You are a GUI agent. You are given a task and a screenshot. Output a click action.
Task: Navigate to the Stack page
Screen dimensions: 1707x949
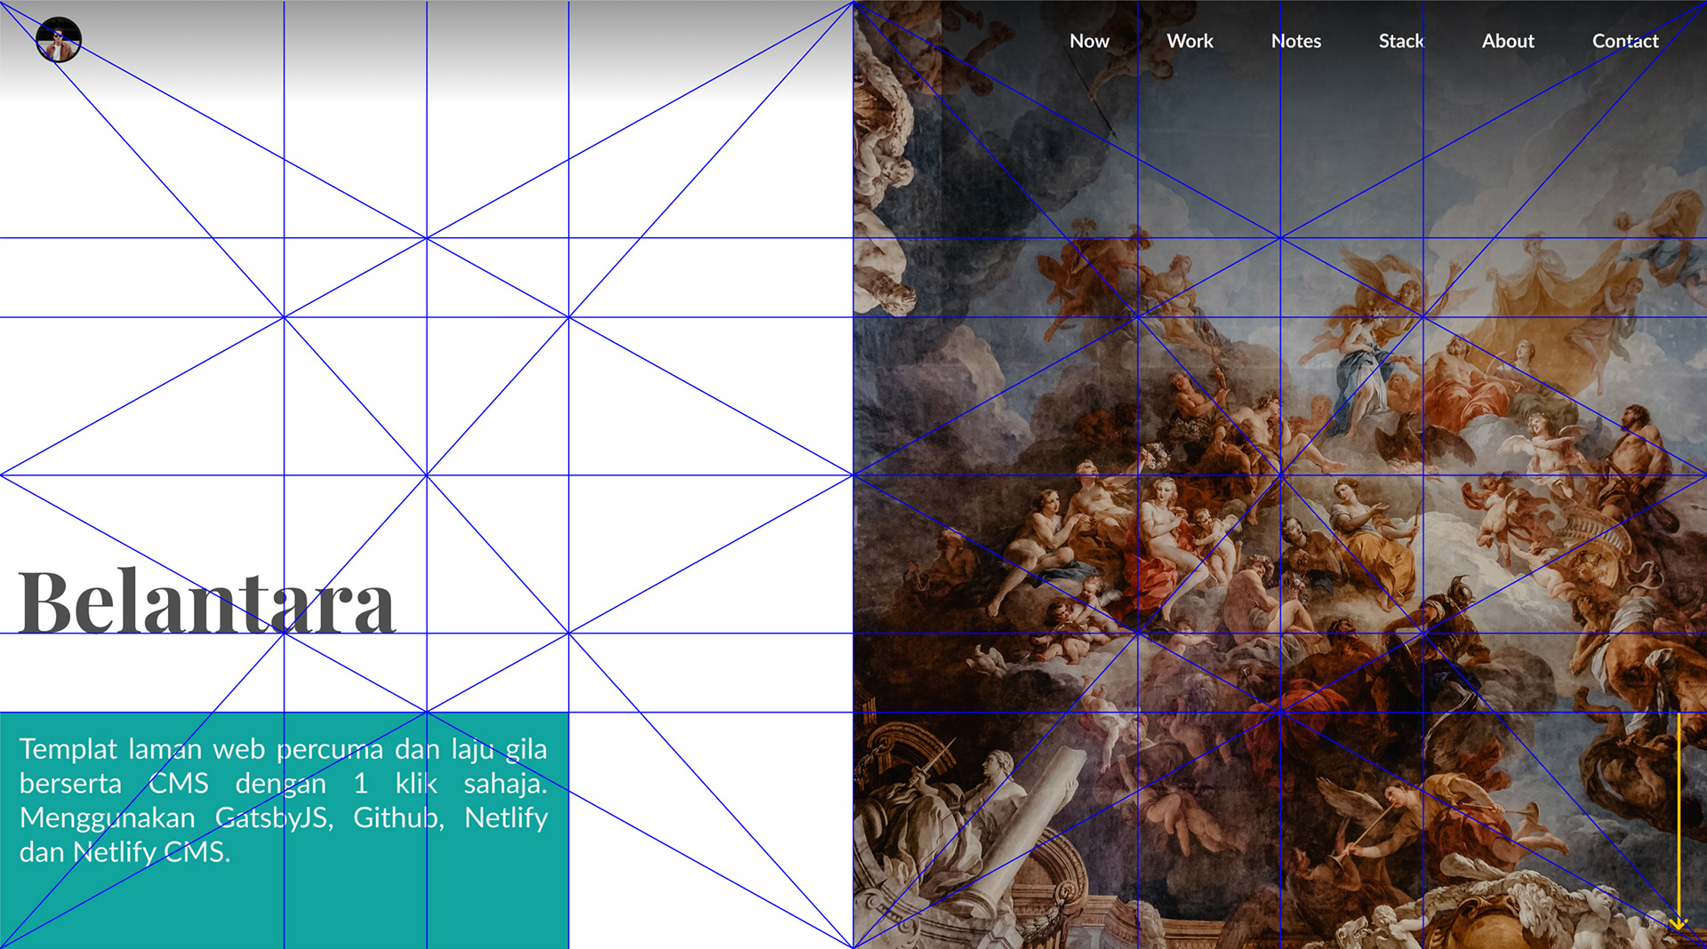point(1401,41)
